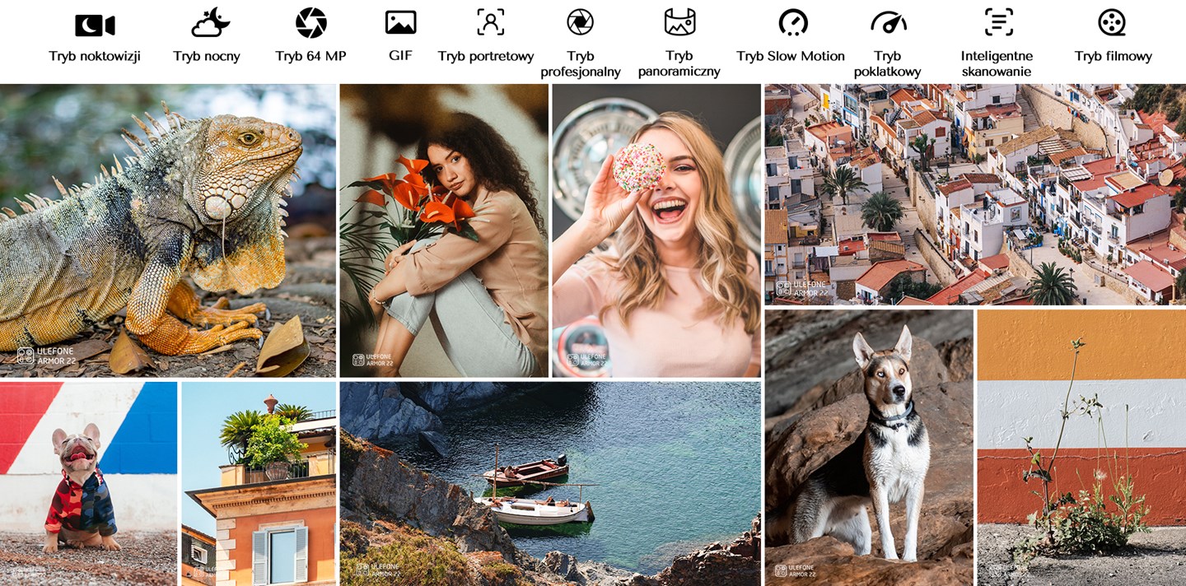The image size is (1186, 586).
Task: Open the woman holding red flowers photo
Action: (444, 230)
